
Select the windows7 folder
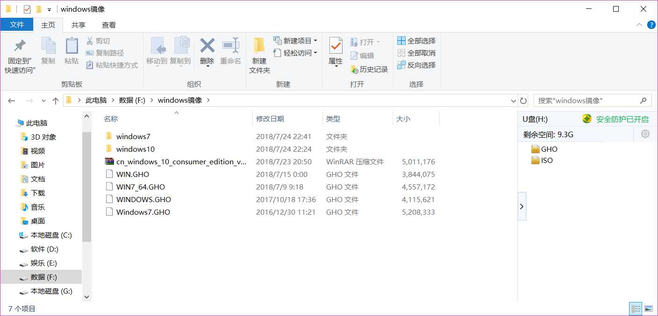(x=133, y=136)
